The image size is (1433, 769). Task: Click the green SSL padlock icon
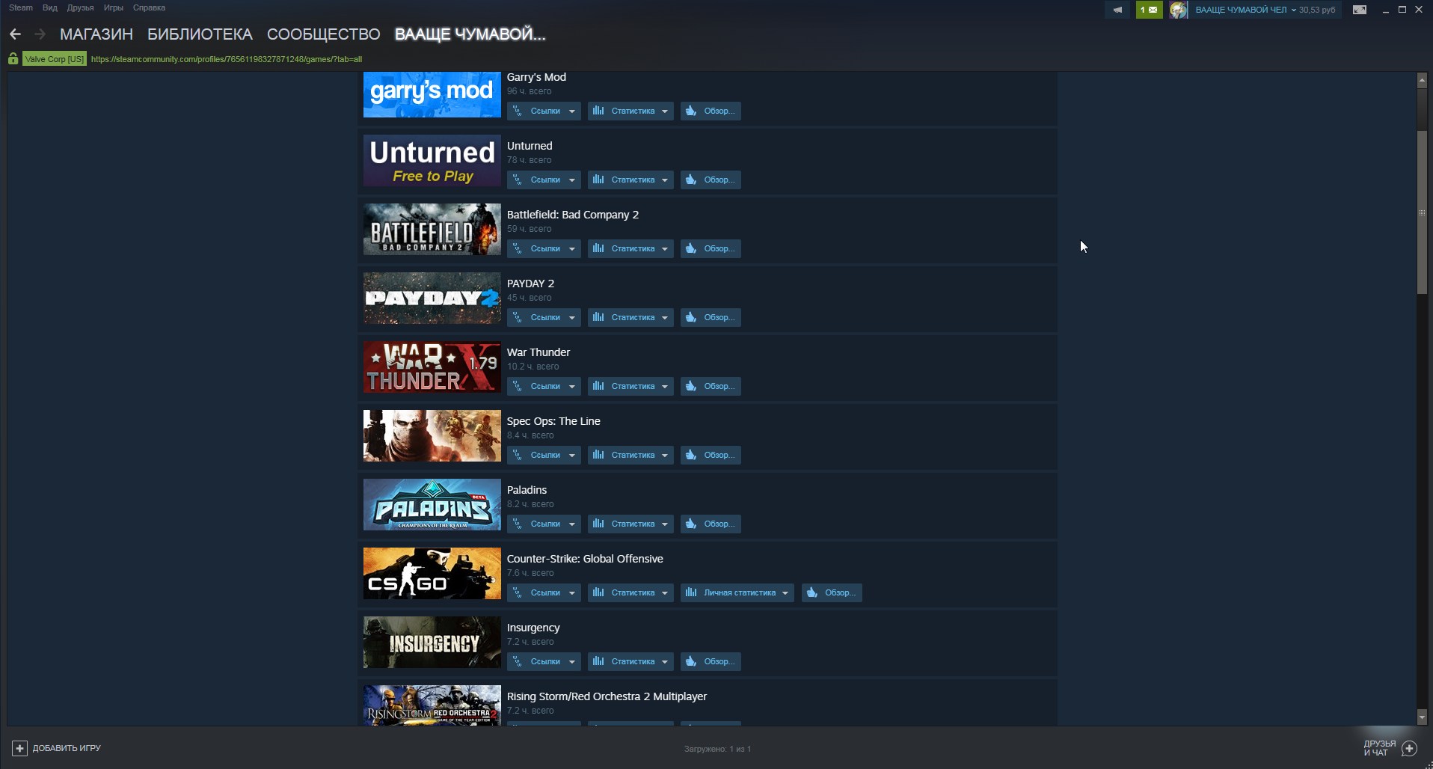click(13, 58)
